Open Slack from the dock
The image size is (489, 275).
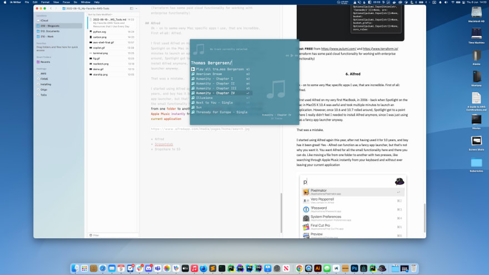click(x=139, y=268)
